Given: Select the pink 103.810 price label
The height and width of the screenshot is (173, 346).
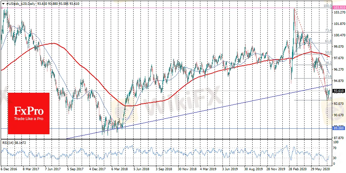Looking at the screenshot, I should 338,8.
